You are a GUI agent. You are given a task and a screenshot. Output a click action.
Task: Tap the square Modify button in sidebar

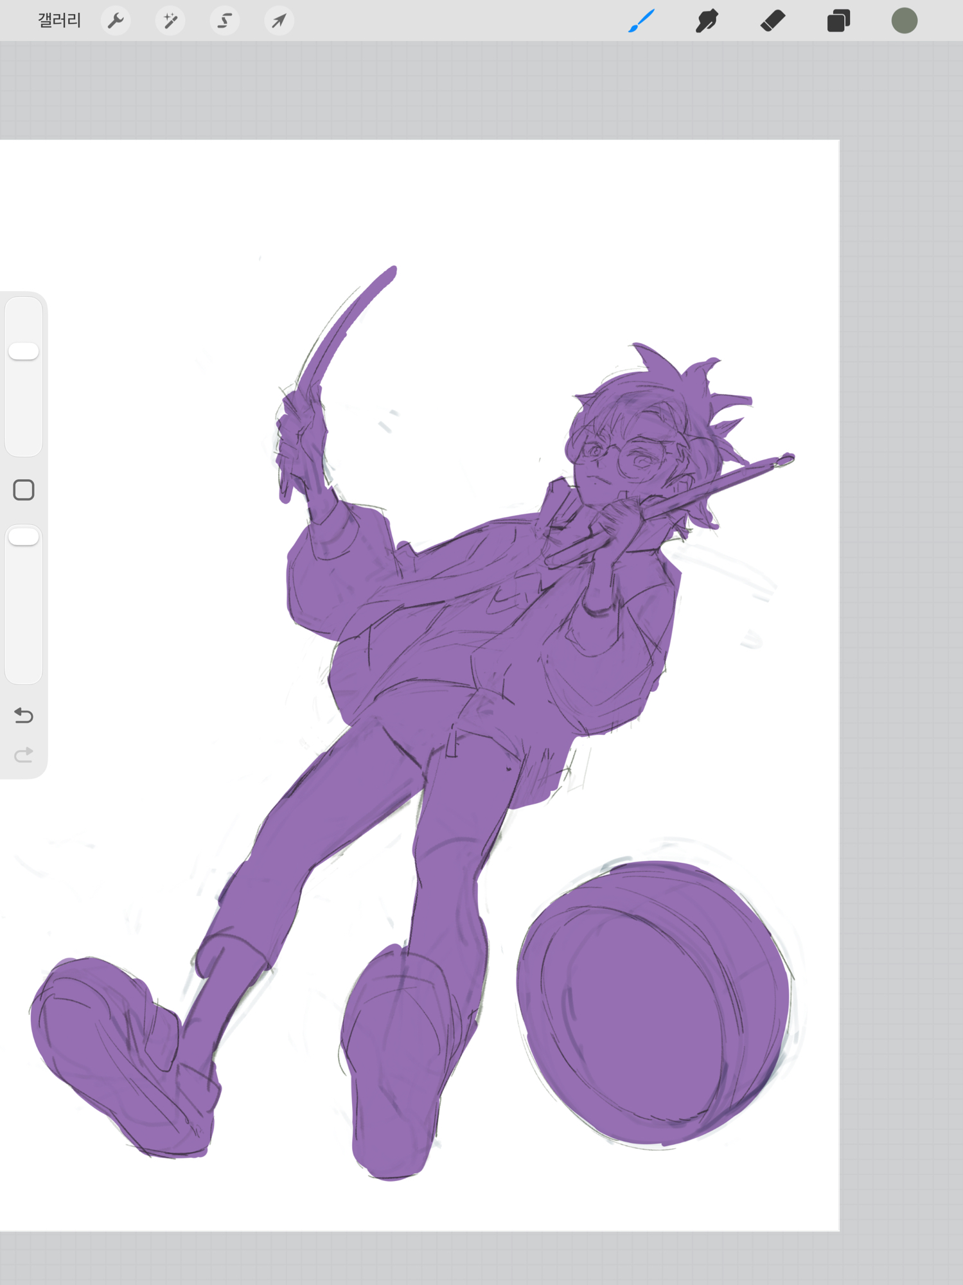tap(24, 490)
